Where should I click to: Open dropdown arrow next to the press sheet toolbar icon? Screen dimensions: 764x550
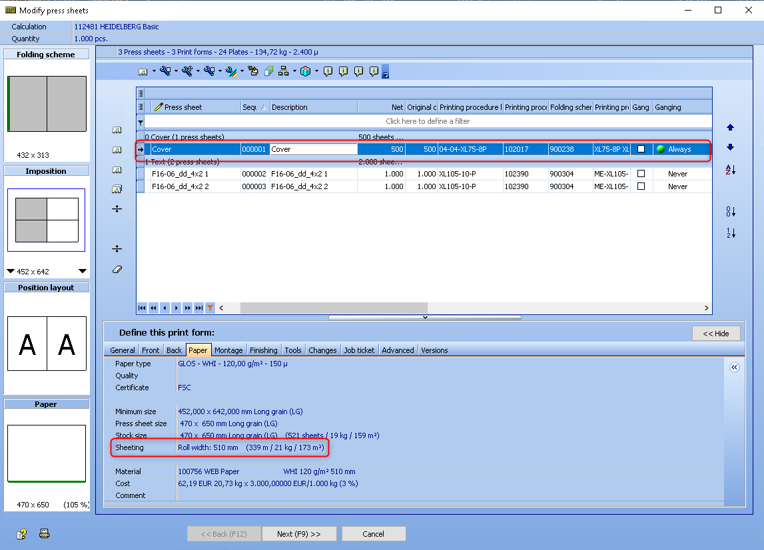[x=154, y=71]
